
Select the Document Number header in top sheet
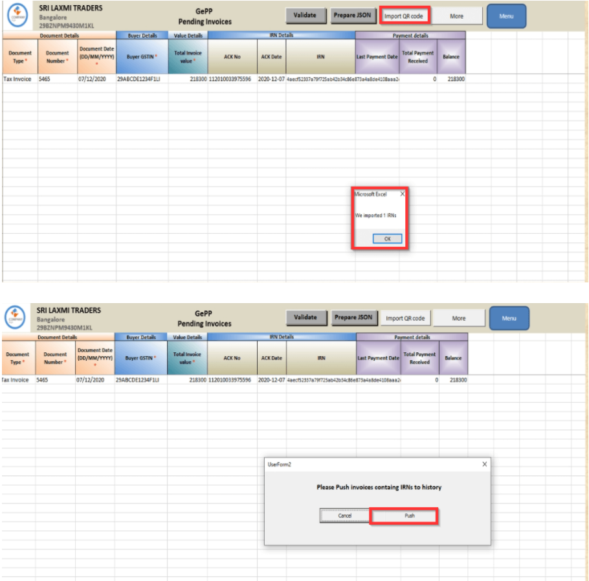tap(58, 57)
